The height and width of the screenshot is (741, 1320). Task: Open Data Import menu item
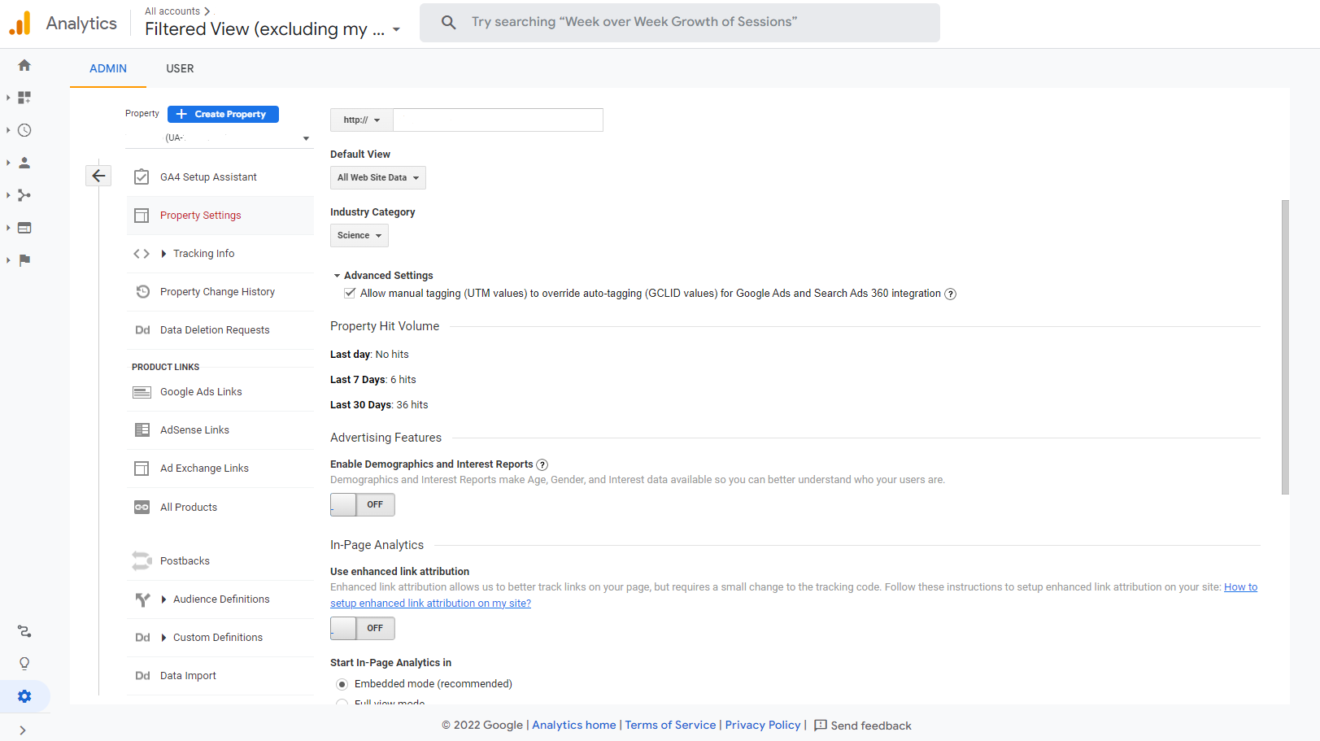[x=188, y=676]
